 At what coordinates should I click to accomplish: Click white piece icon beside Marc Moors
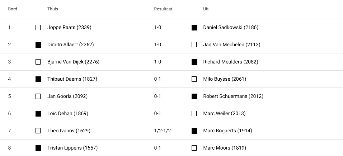point(194,148)
